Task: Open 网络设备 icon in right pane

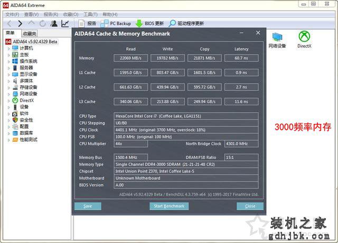Action: point(277,40)
